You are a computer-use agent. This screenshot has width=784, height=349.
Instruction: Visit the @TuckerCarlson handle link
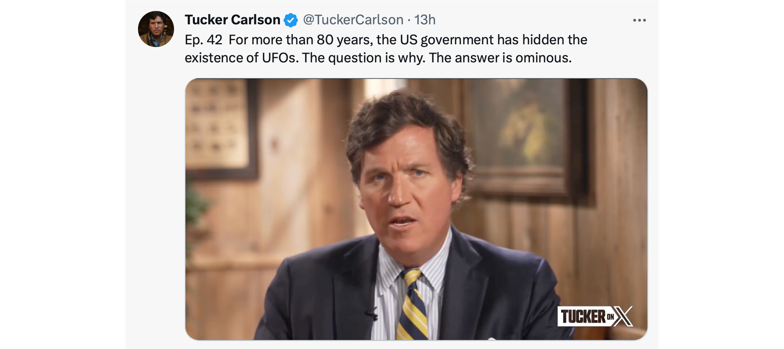tap(353, 20)
